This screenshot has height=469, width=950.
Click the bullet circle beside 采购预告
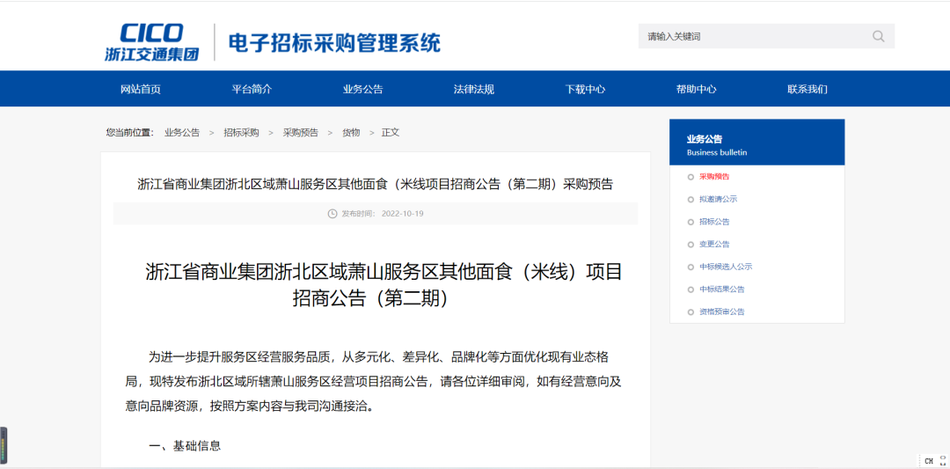pyautogui.click(x=691, y=177)
